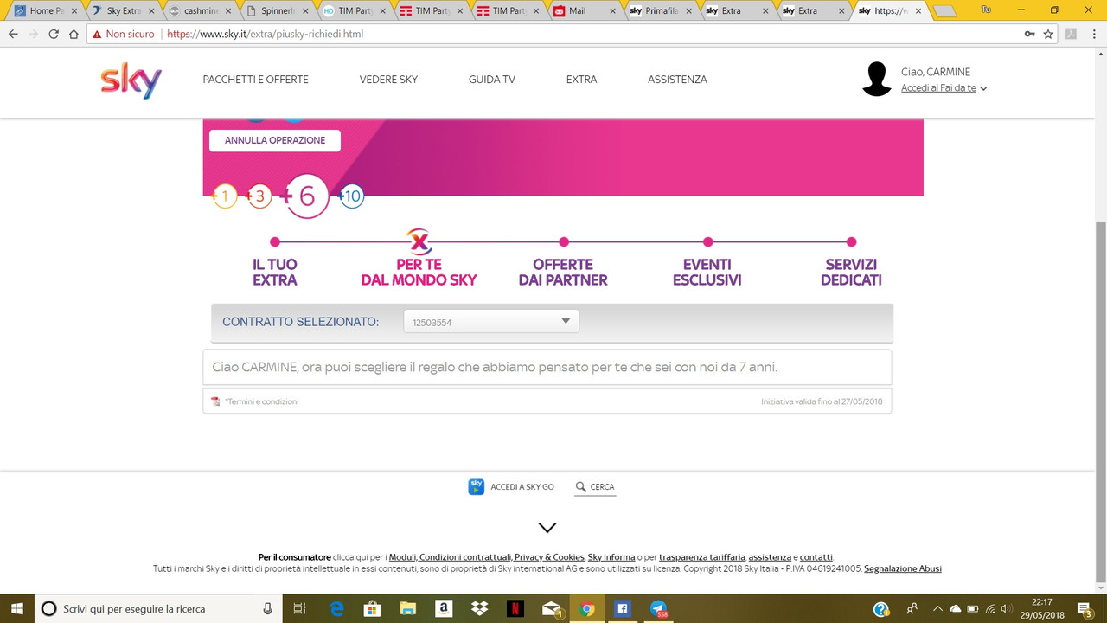Open Netflix from taskbar
Screen dimensions: 1107x623
pyautogui.click(x=515, y=608)
